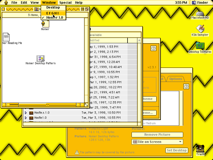This screenshot has width=213, height=160.
Task: Click the leftmost scroll arrow of the Homer window
Action: click(x=4, y=105)
